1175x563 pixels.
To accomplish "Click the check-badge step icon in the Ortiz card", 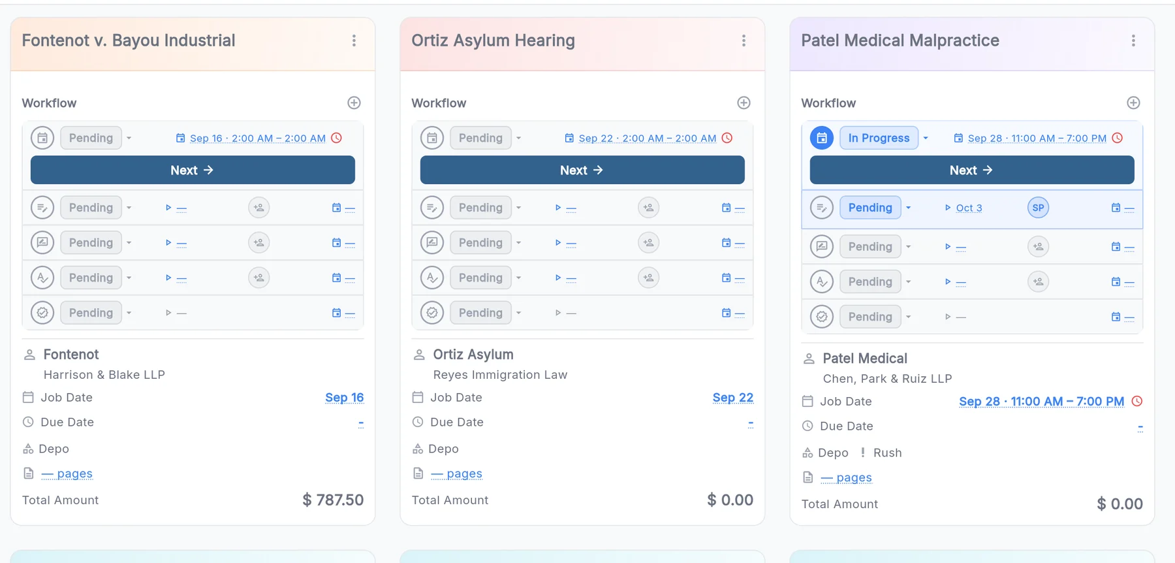I will [432, 313].
